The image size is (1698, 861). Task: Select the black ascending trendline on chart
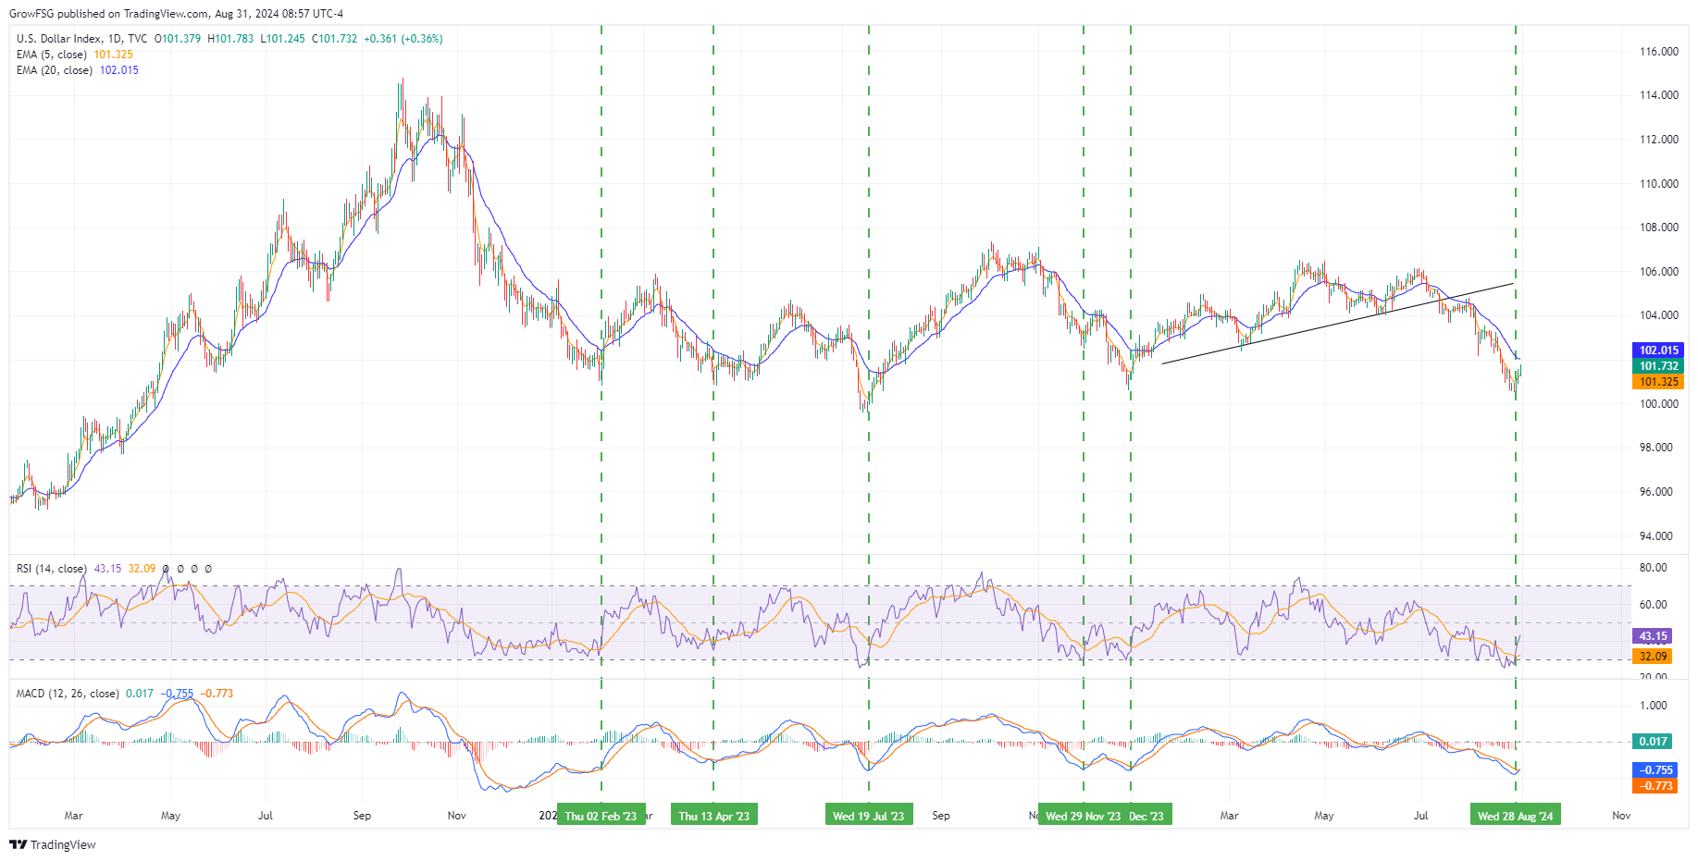tap(1337, 323)
